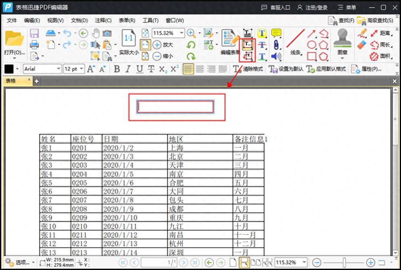Viewport: 401px width, 270px height.
Task: Toggle Italic text formatting
Action: (x=128, y=69)
